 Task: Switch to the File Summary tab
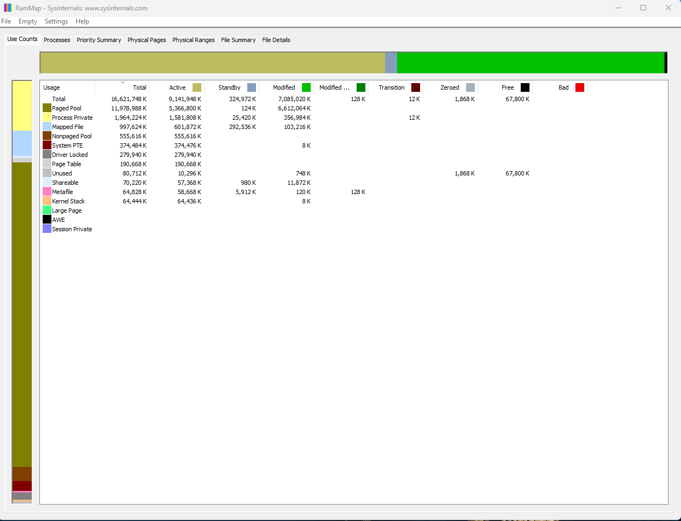238,39
